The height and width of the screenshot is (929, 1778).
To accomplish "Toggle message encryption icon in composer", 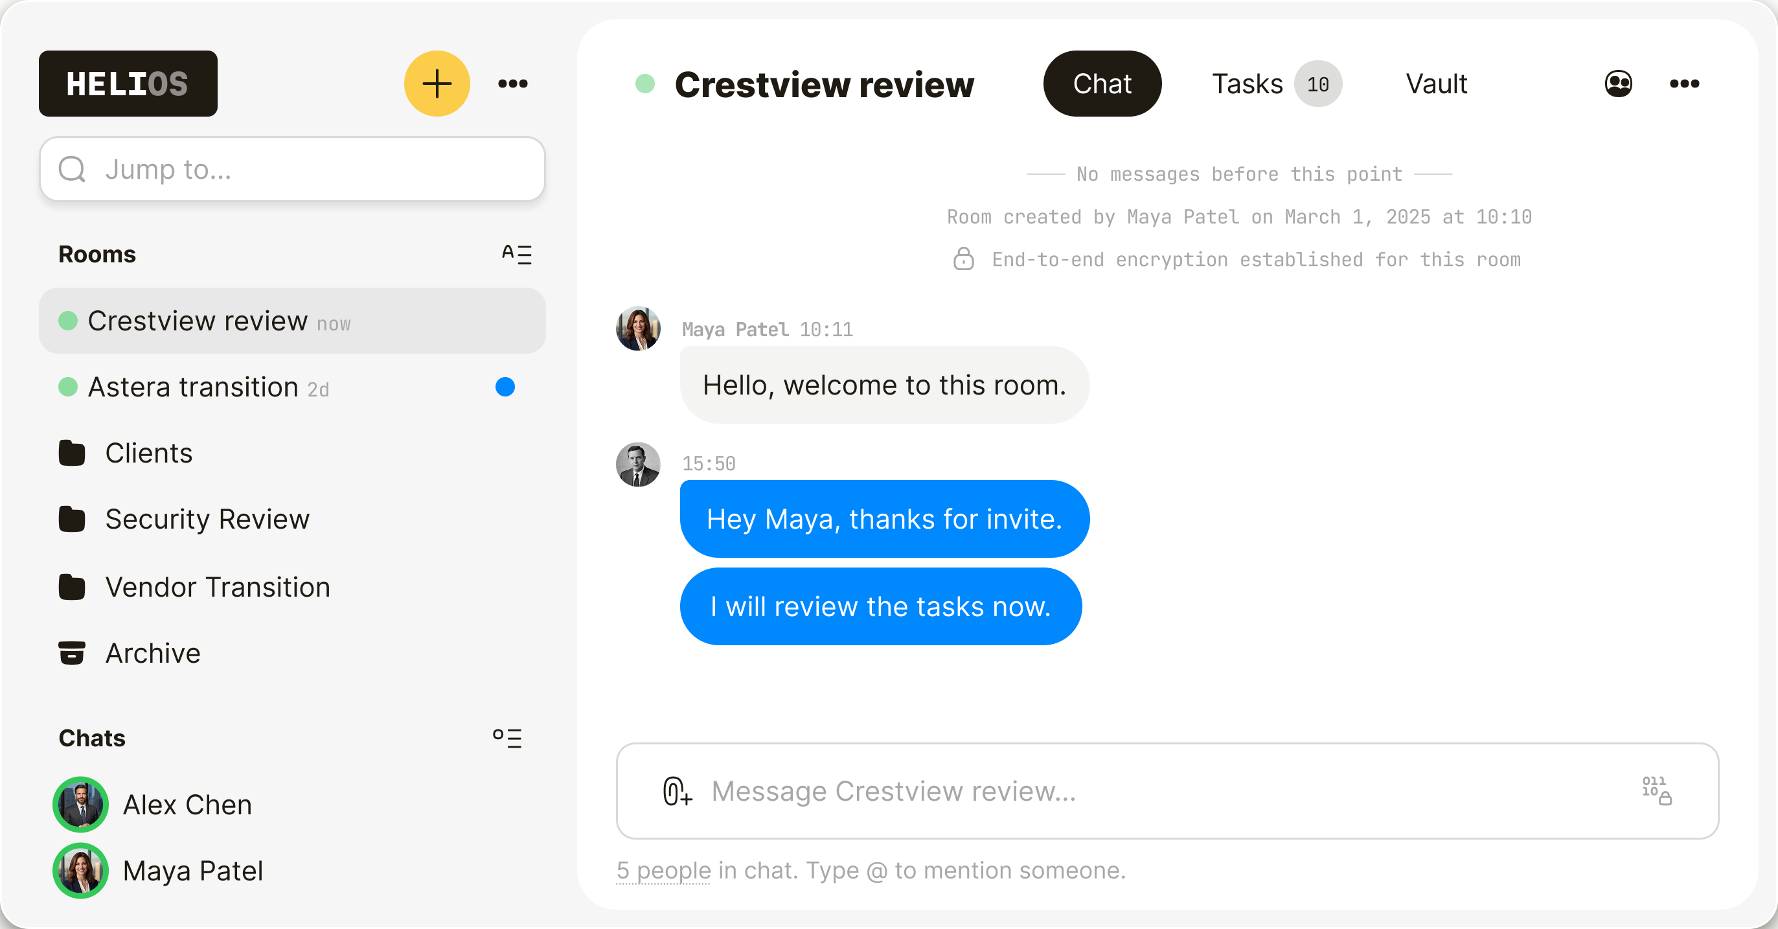I will click(x=1656, y=790).
